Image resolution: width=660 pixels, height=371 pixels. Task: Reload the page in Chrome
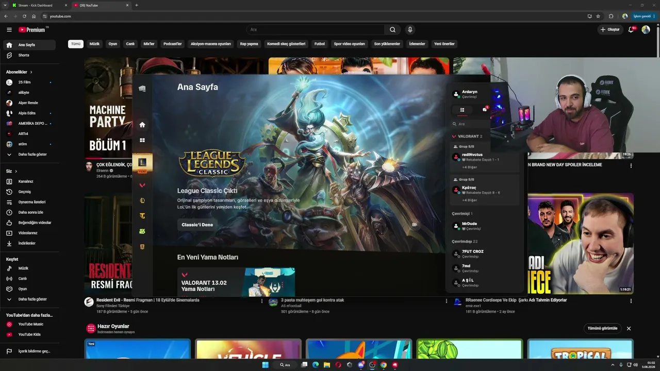coord(24,16)
